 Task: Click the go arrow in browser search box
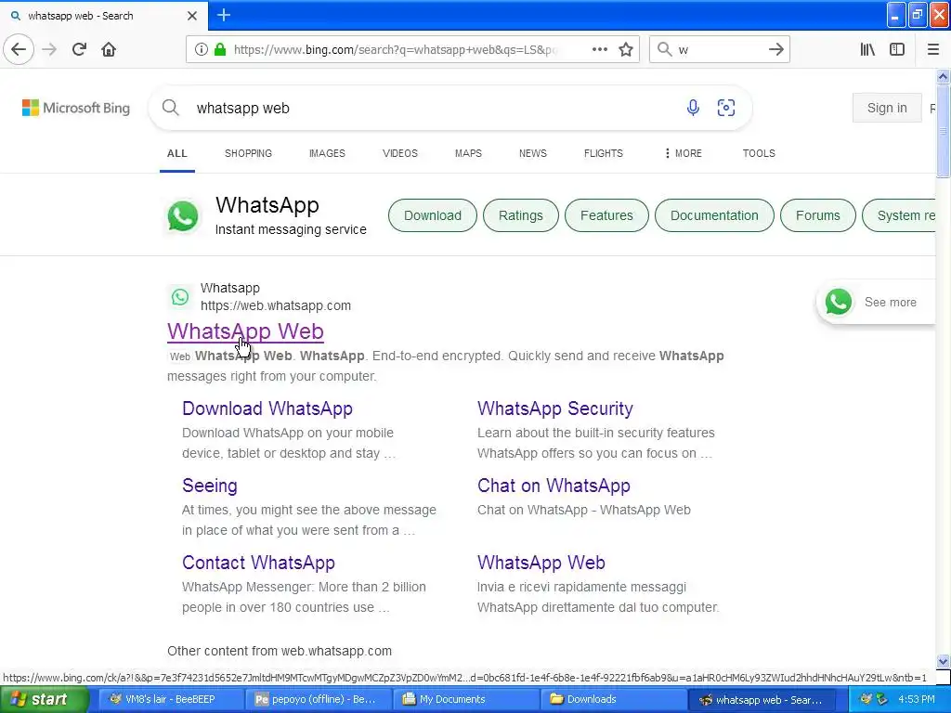775,49
